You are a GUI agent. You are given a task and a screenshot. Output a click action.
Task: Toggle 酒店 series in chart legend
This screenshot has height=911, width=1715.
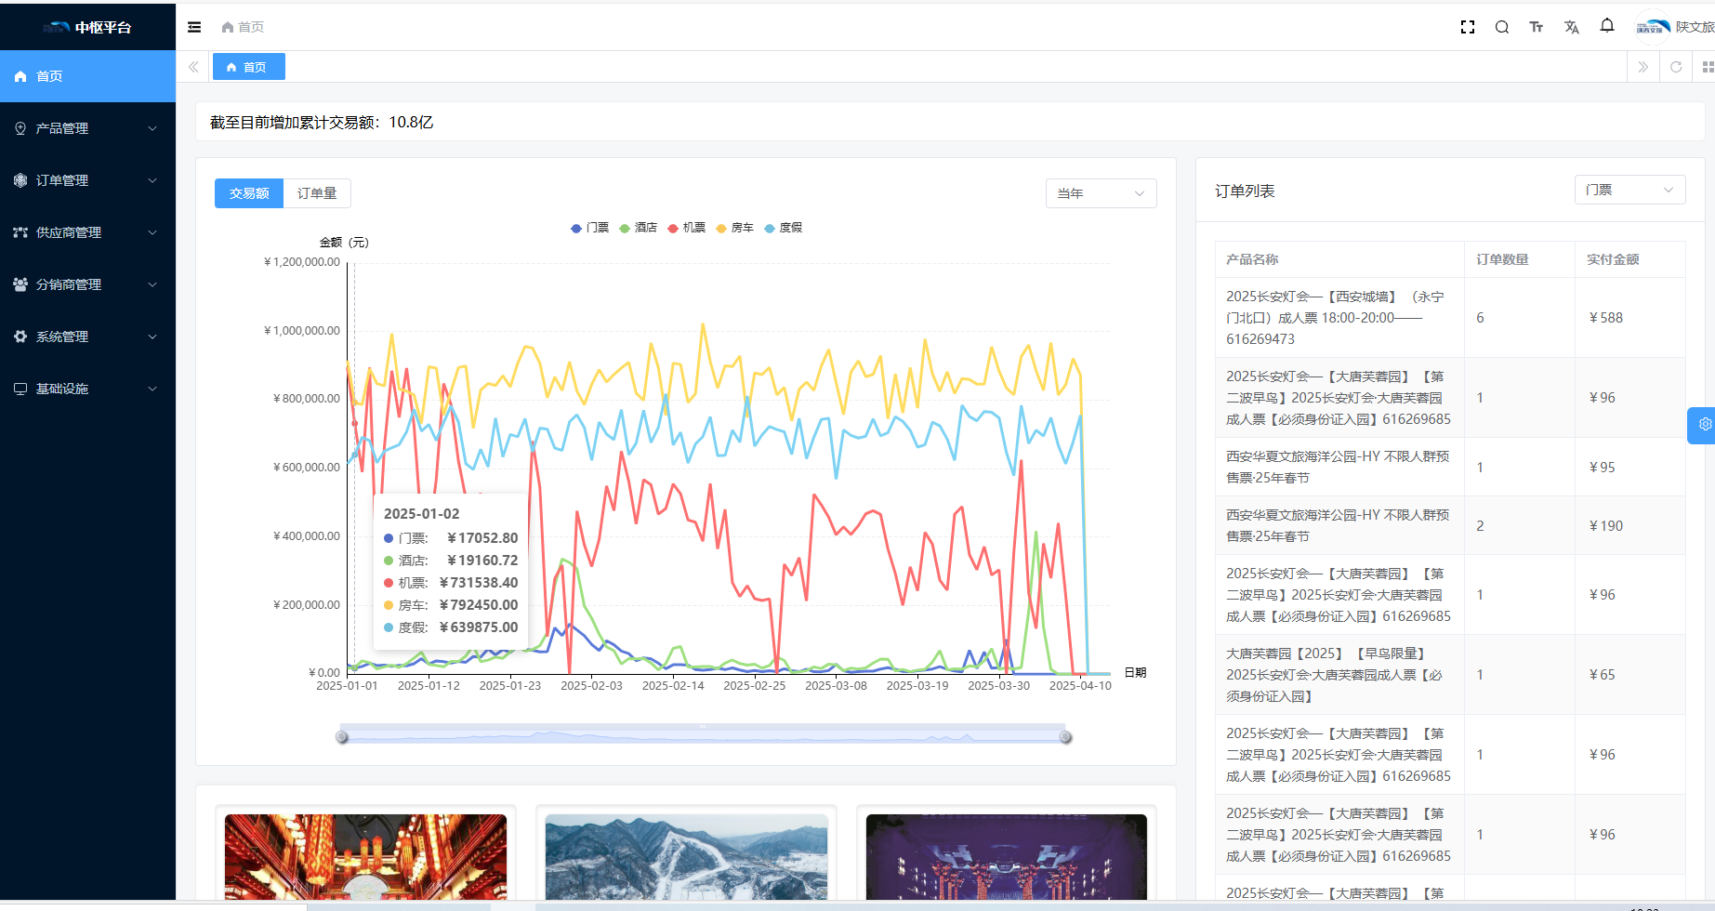point(639,228)
